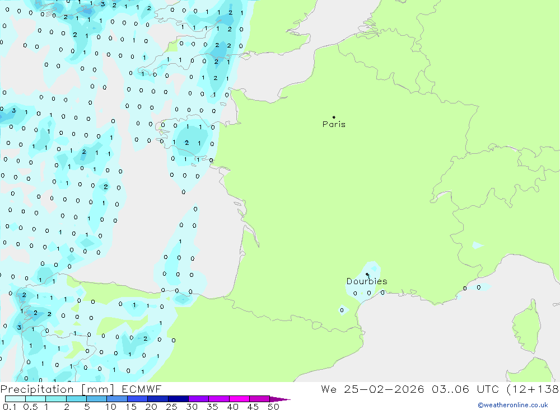Image resolution: width=560 pixels, height=410 pixels.
Task: Click the '40' legend scale value
Action: coord(232,407)
